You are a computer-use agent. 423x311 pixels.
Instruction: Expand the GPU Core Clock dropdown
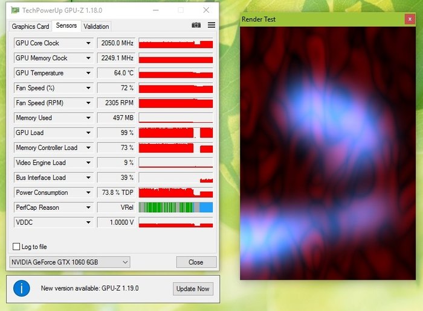click(88, 43)
